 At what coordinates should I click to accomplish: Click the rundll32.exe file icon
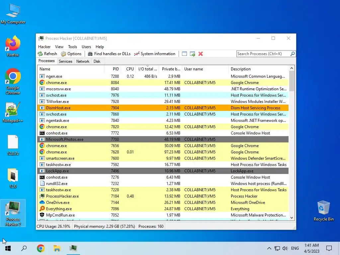(42, 183)
